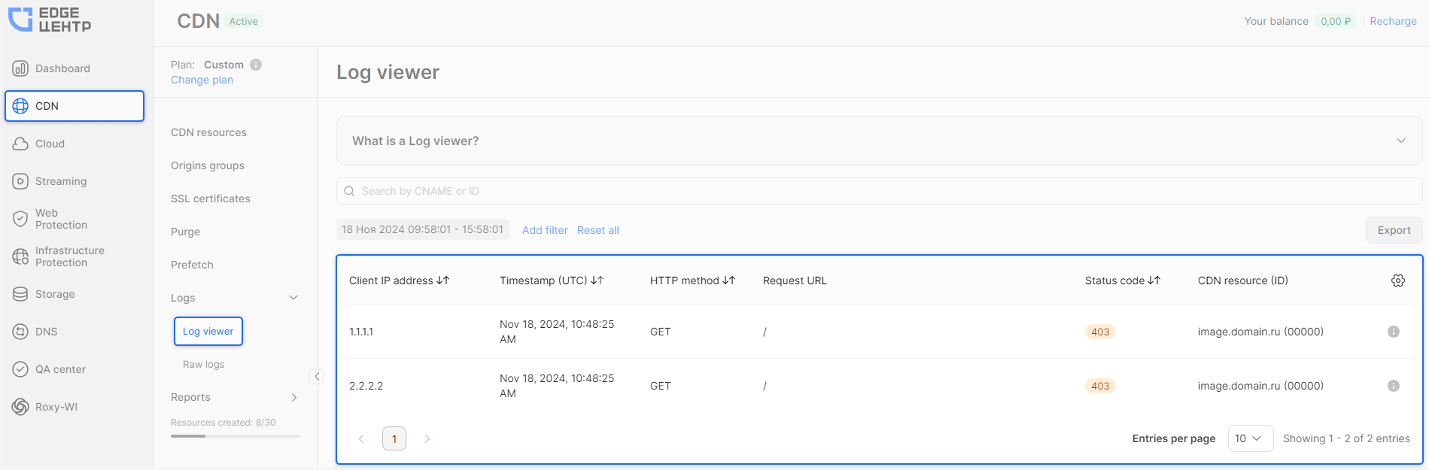The width and height of the screenshot is (1429, 470).
Task: Click the search magnifier icon
Action: (349, 191)
